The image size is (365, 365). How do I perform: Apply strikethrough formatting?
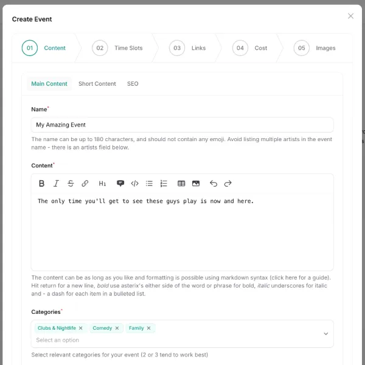tap(71, 184)
